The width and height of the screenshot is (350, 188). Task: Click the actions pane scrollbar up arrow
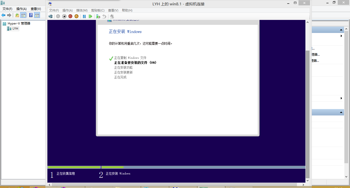click(346, 29)
